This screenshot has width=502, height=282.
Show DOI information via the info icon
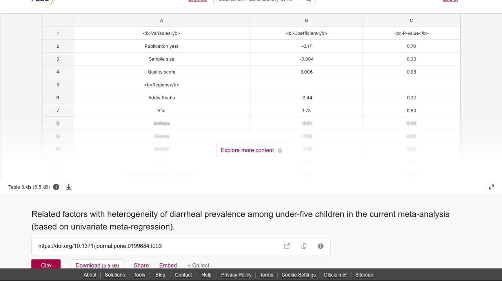(x=320, y=246)
